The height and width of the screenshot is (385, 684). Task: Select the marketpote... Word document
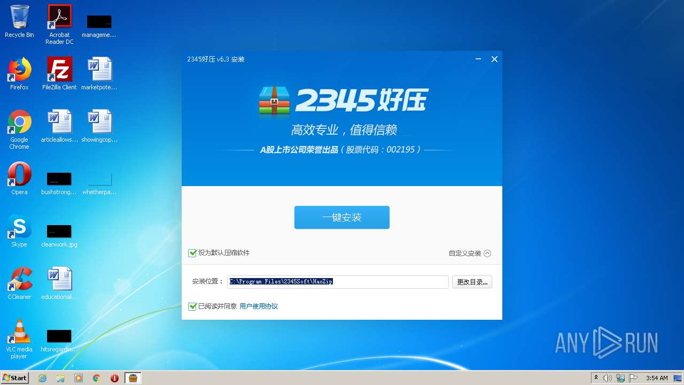(99, 74)
